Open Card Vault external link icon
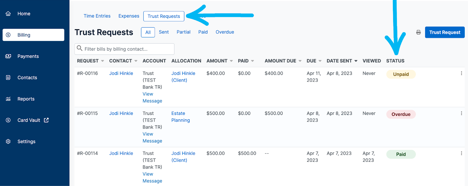This screenshot has height=186, width=468. [x=46, y=120]
